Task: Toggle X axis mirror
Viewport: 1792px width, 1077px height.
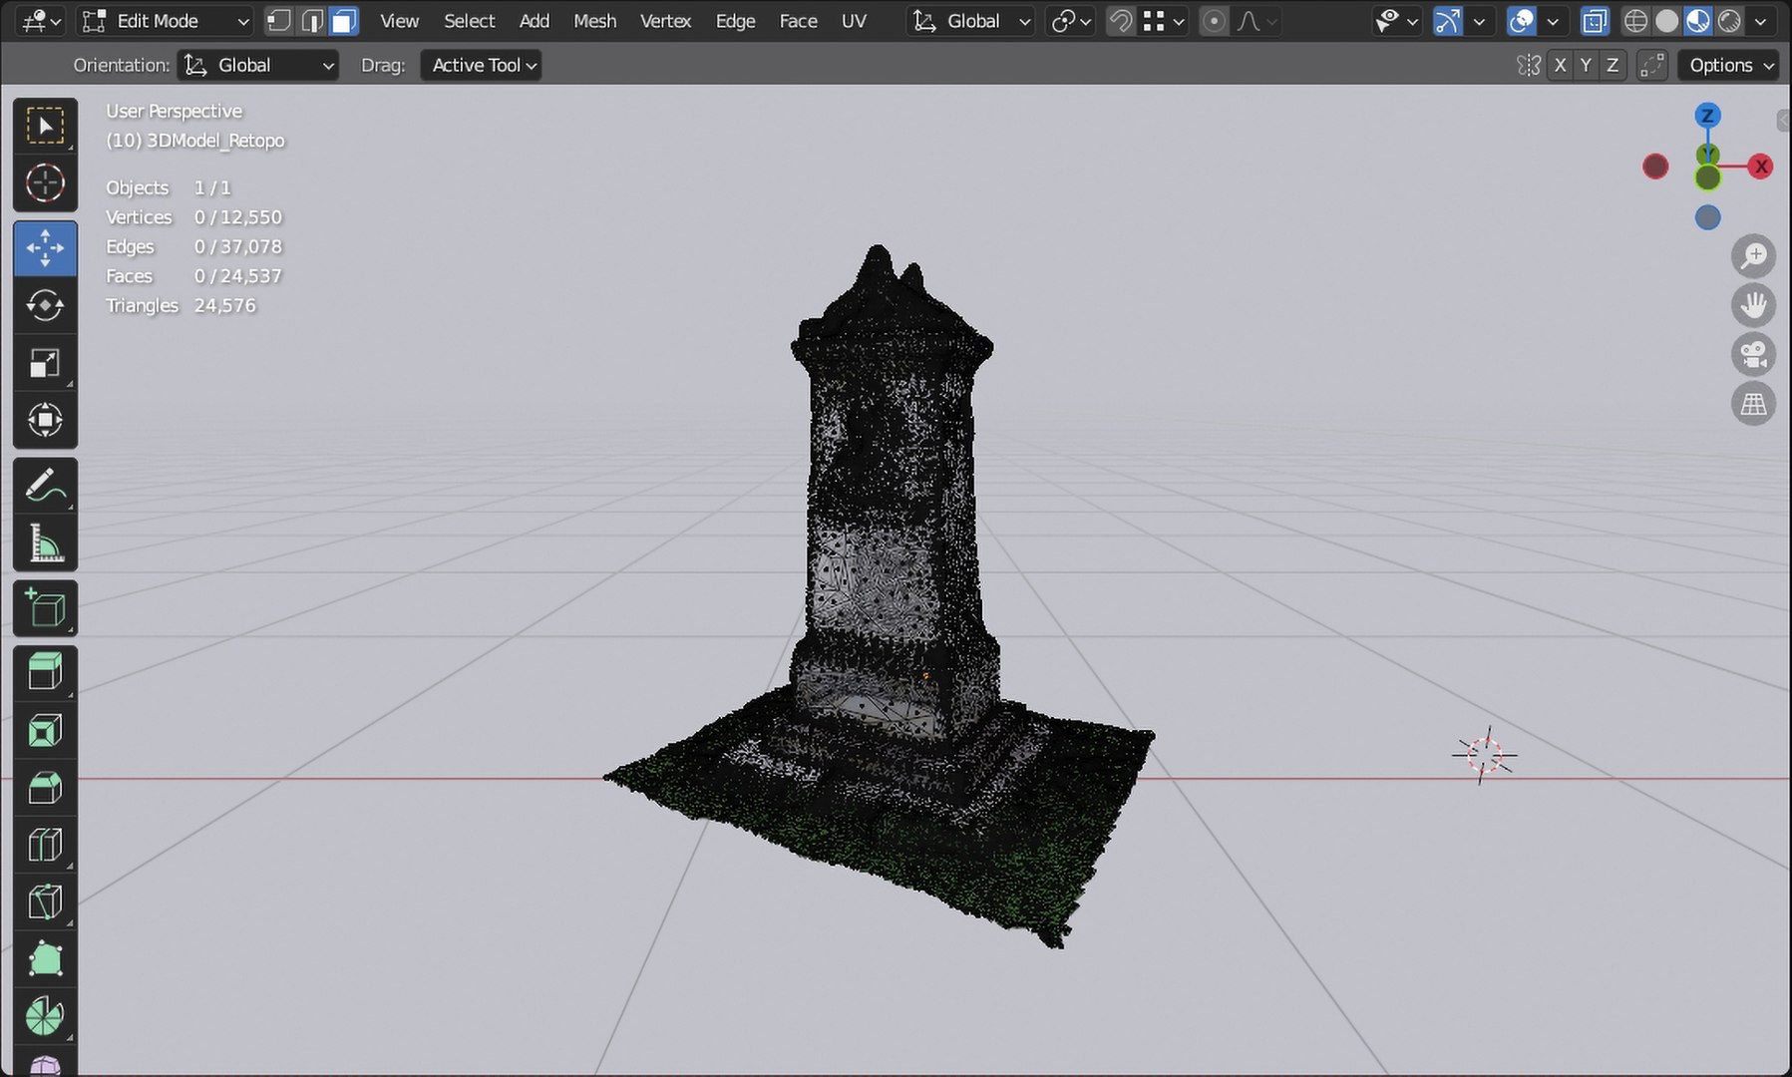Action: [1560, 65]
